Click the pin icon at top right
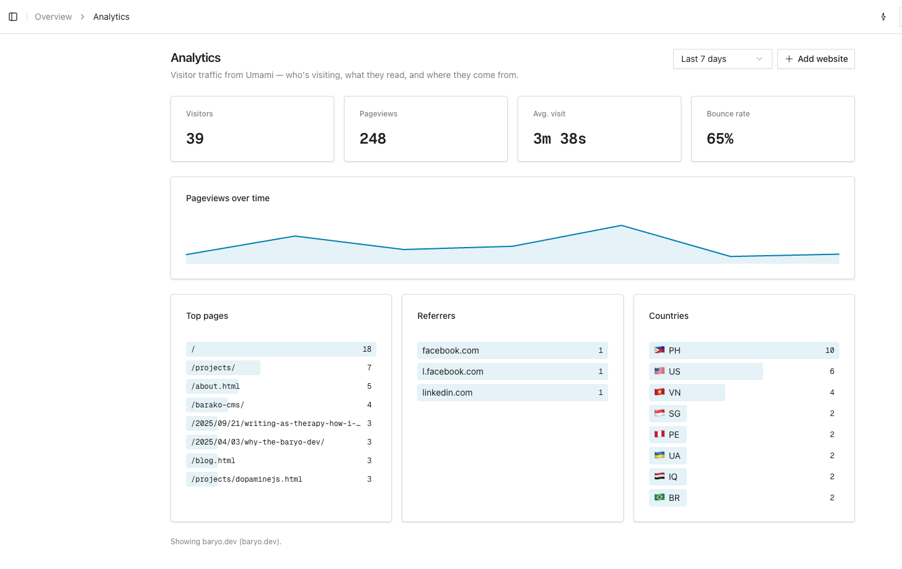This screenshot has height=569, width=902. (x=883, y=17)
